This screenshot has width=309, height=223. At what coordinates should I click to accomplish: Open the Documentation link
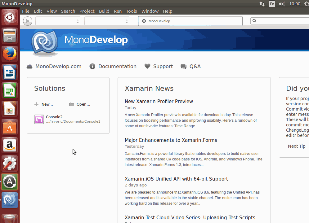pos(117,67)
